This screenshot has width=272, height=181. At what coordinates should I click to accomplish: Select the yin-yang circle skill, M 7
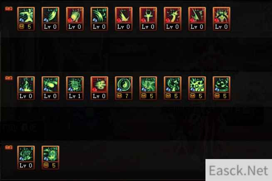(x=124, y=88)
